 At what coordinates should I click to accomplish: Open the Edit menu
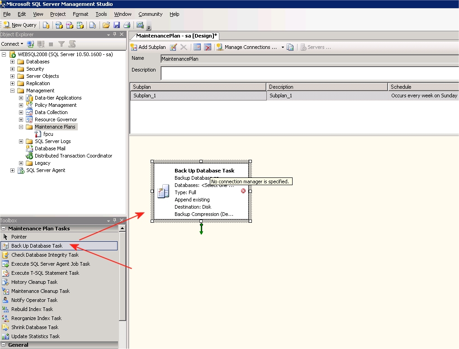click(x=22, y=14)
